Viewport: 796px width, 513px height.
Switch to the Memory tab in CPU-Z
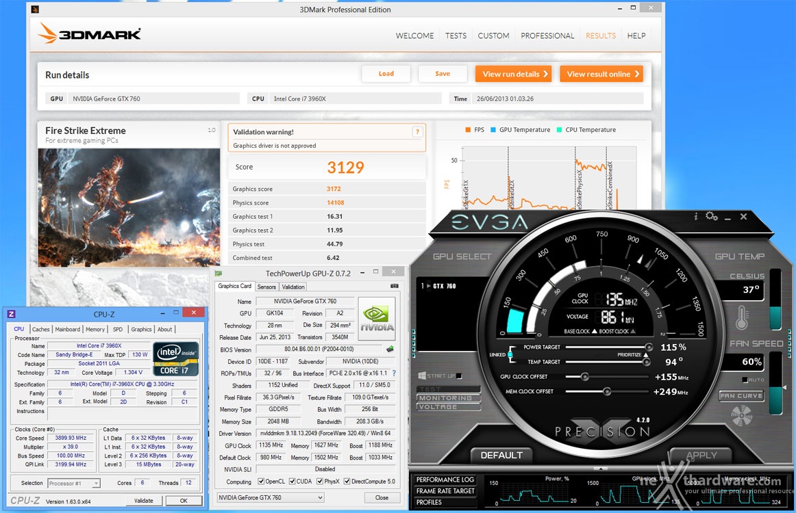coord(95,330)
